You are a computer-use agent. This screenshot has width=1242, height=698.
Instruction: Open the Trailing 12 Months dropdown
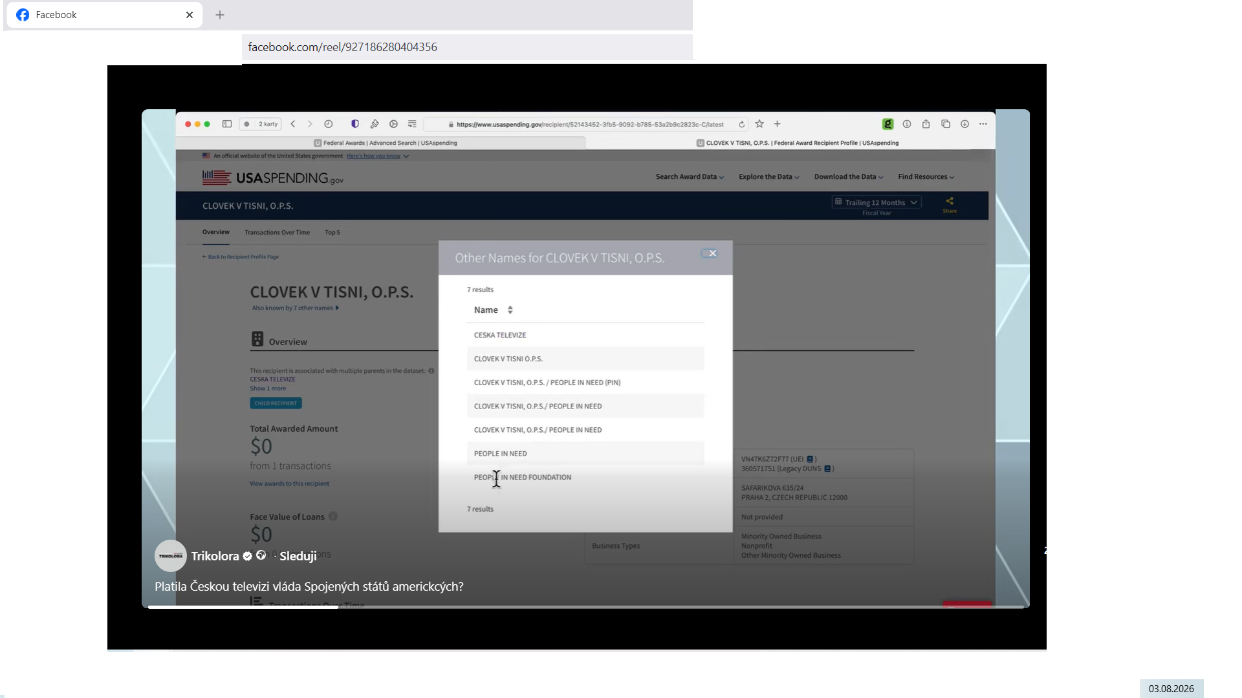point(877,202)
